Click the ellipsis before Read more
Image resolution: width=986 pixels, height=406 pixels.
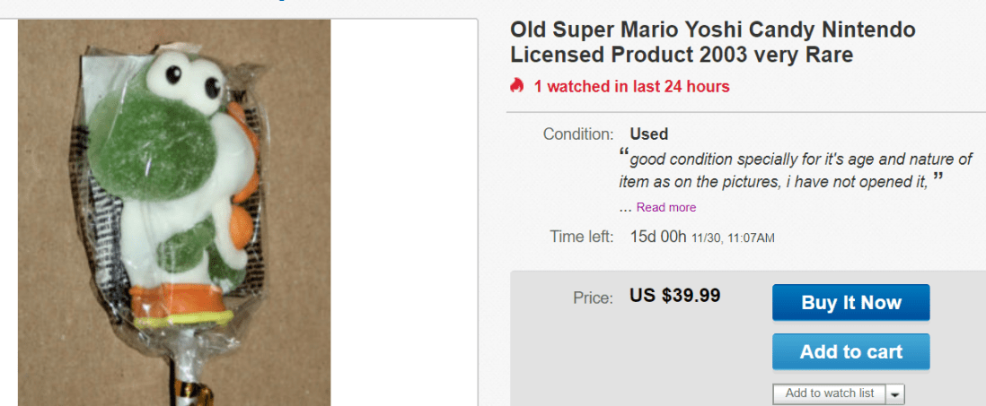(x=625, y=207)
